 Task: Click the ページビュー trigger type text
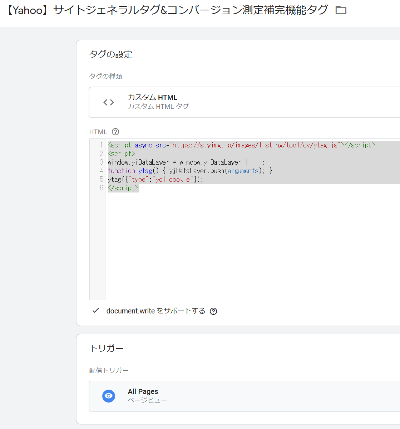pos(147,400)
